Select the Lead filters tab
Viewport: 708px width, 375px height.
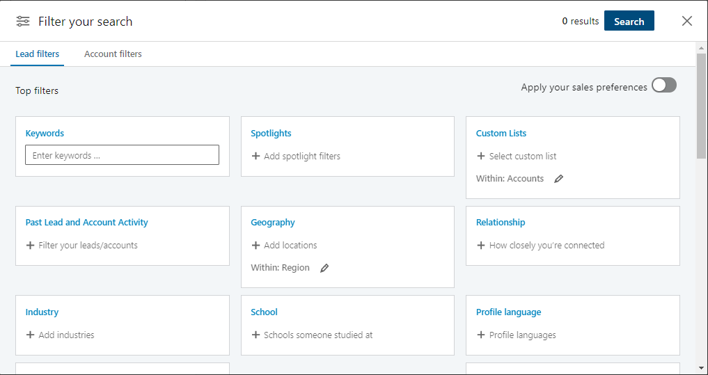pyautogui.click(x=38, y=54)
